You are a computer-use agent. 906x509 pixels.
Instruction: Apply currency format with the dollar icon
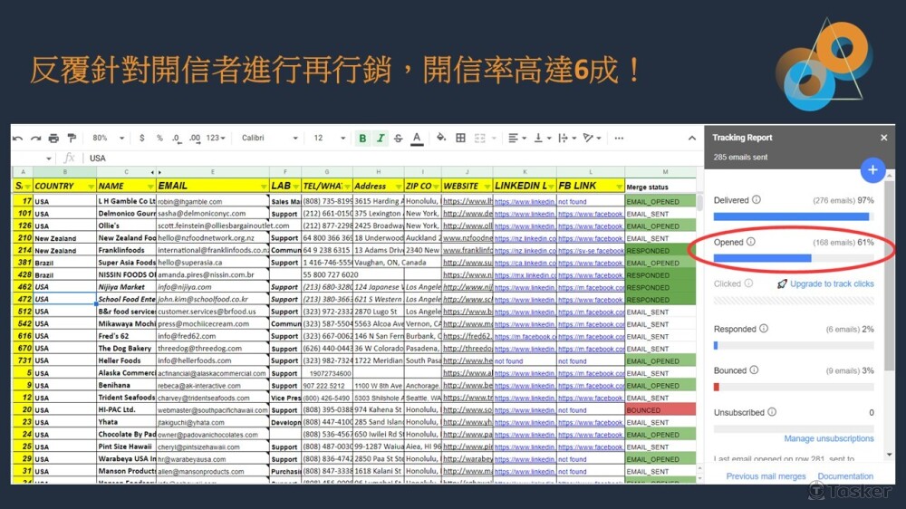pyautogui.click(x=141, y=138)
